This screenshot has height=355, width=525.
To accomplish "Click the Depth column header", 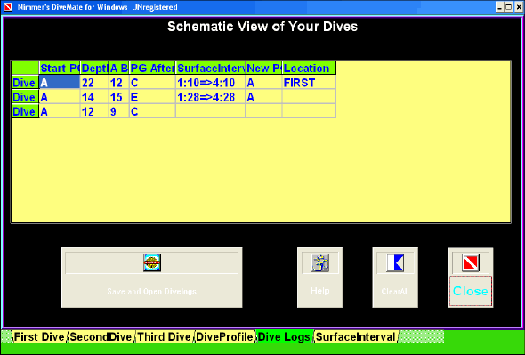I will [94, 68].
